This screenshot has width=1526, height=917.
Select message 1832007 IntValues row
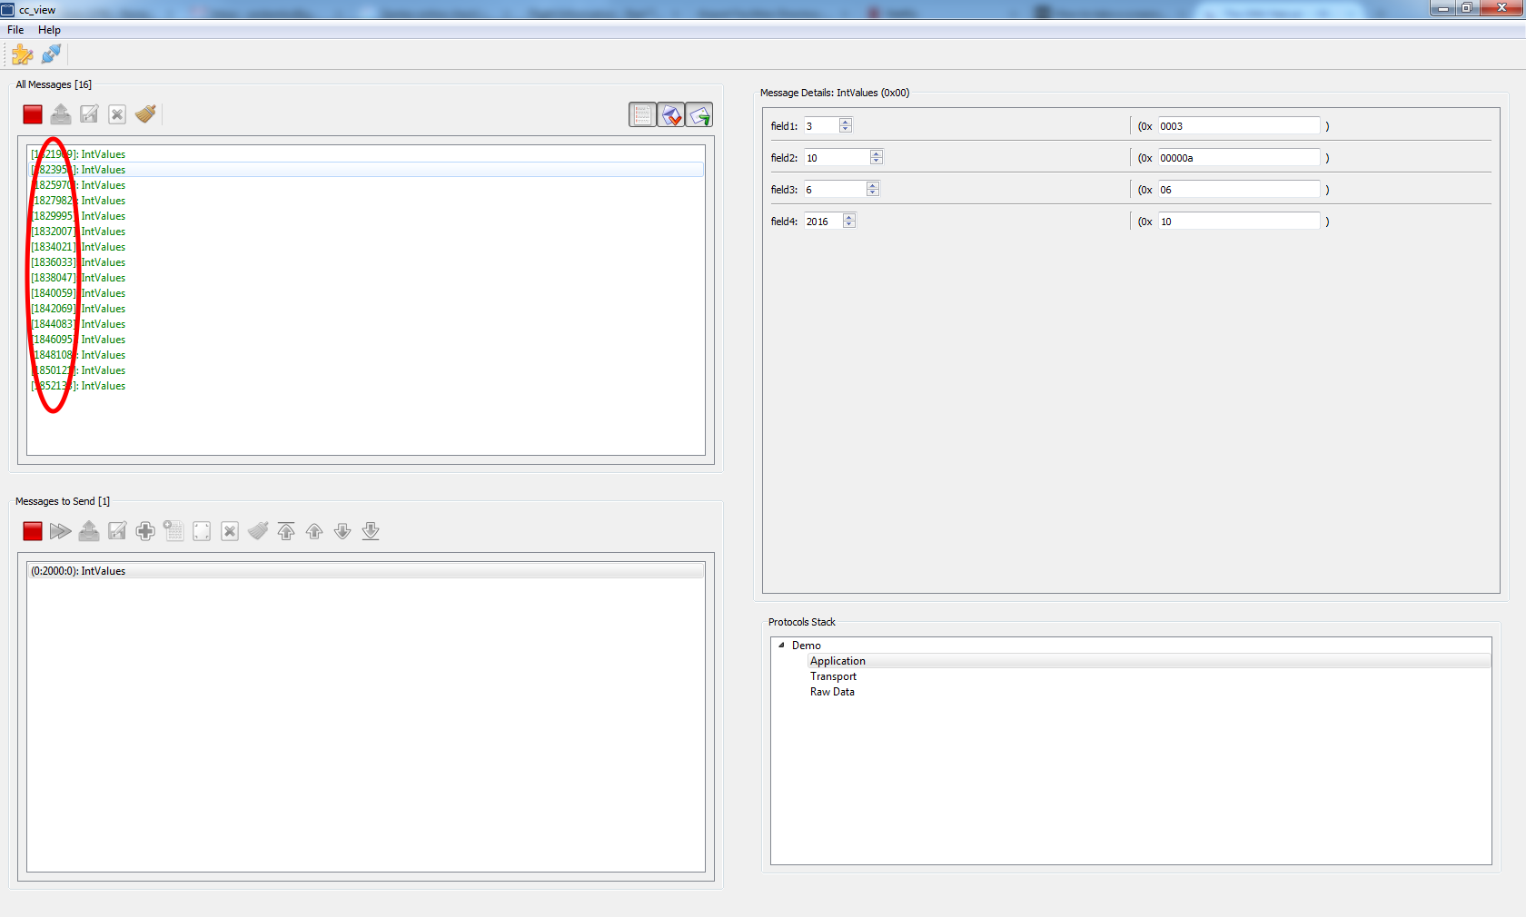coord(366,232)
